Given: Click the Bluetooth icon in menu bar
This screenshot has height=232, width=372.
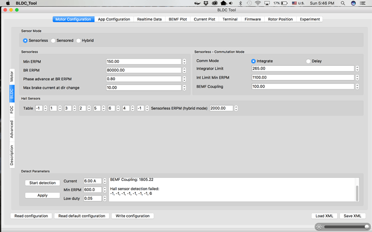Looking at the screenshot, I should point(240,3).
